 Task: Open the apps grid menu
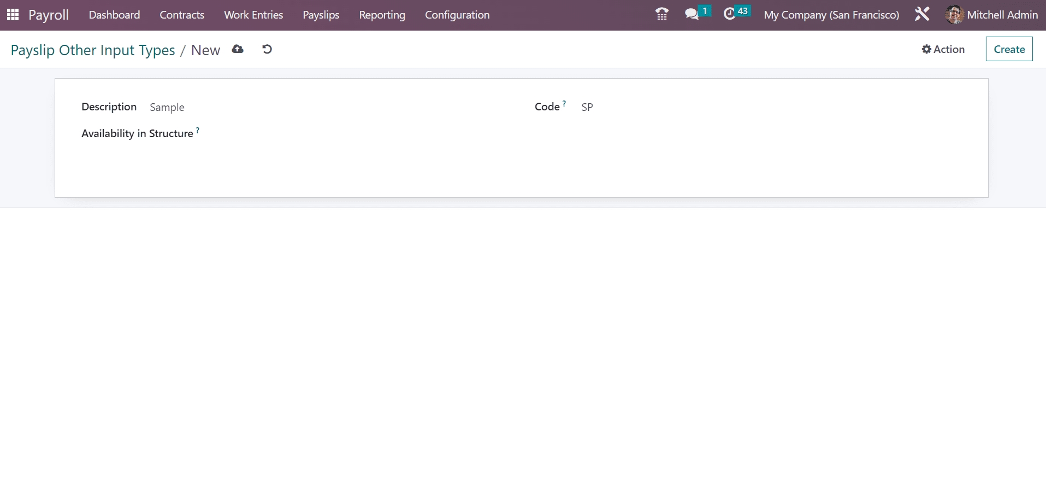tap(13, 15)
